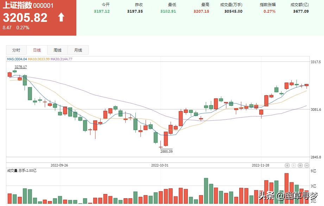Click the right arrow to scroll chart forward
The height and width of the screenshot is (206, 324).
click(293, 165)
